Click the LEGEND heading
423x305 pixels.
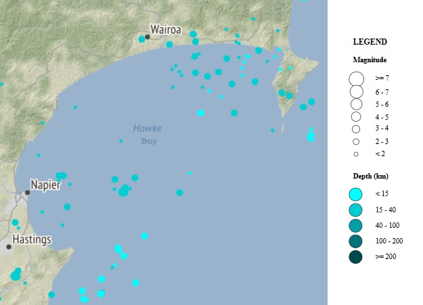(370, 42)
